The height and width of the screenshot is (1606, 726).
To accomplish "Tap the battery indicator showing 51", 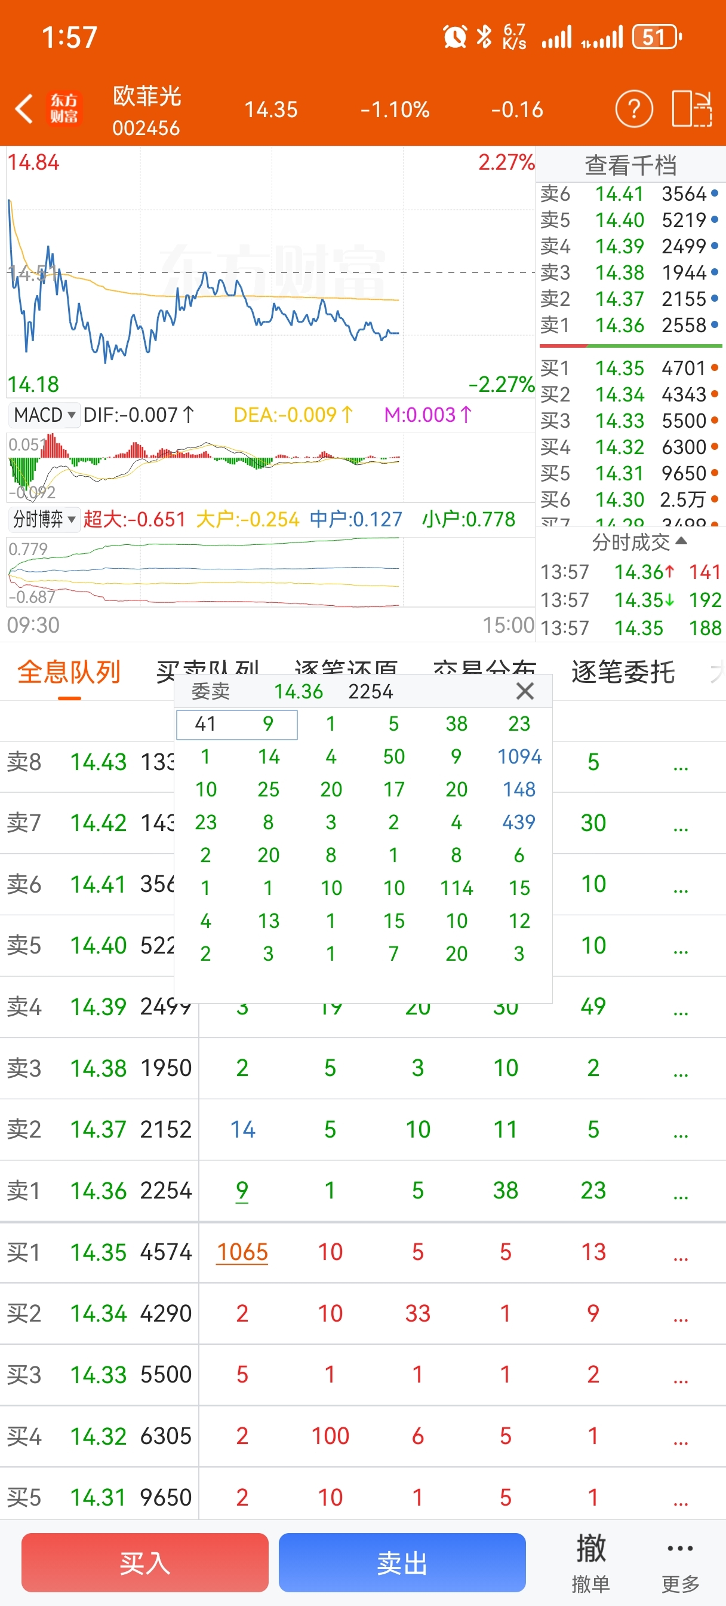I will tap(657, 37).
